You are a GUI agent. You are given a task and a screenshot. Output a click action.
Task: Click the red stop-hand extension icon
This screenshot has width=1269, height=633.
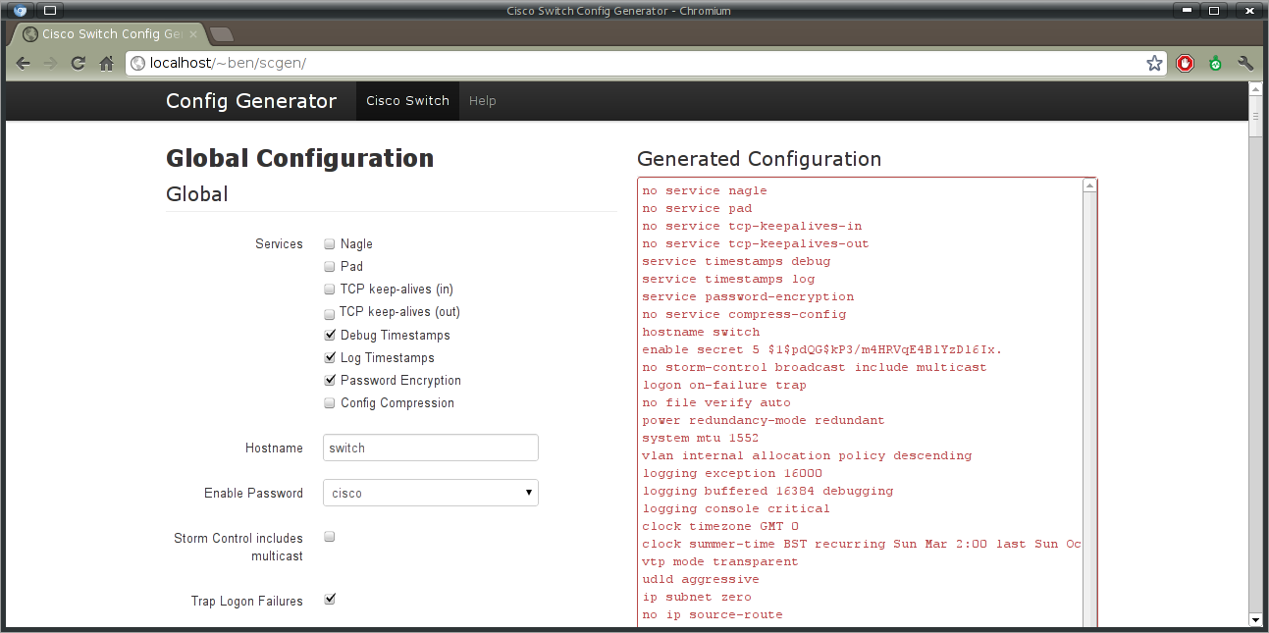(x=1186, y=63)
